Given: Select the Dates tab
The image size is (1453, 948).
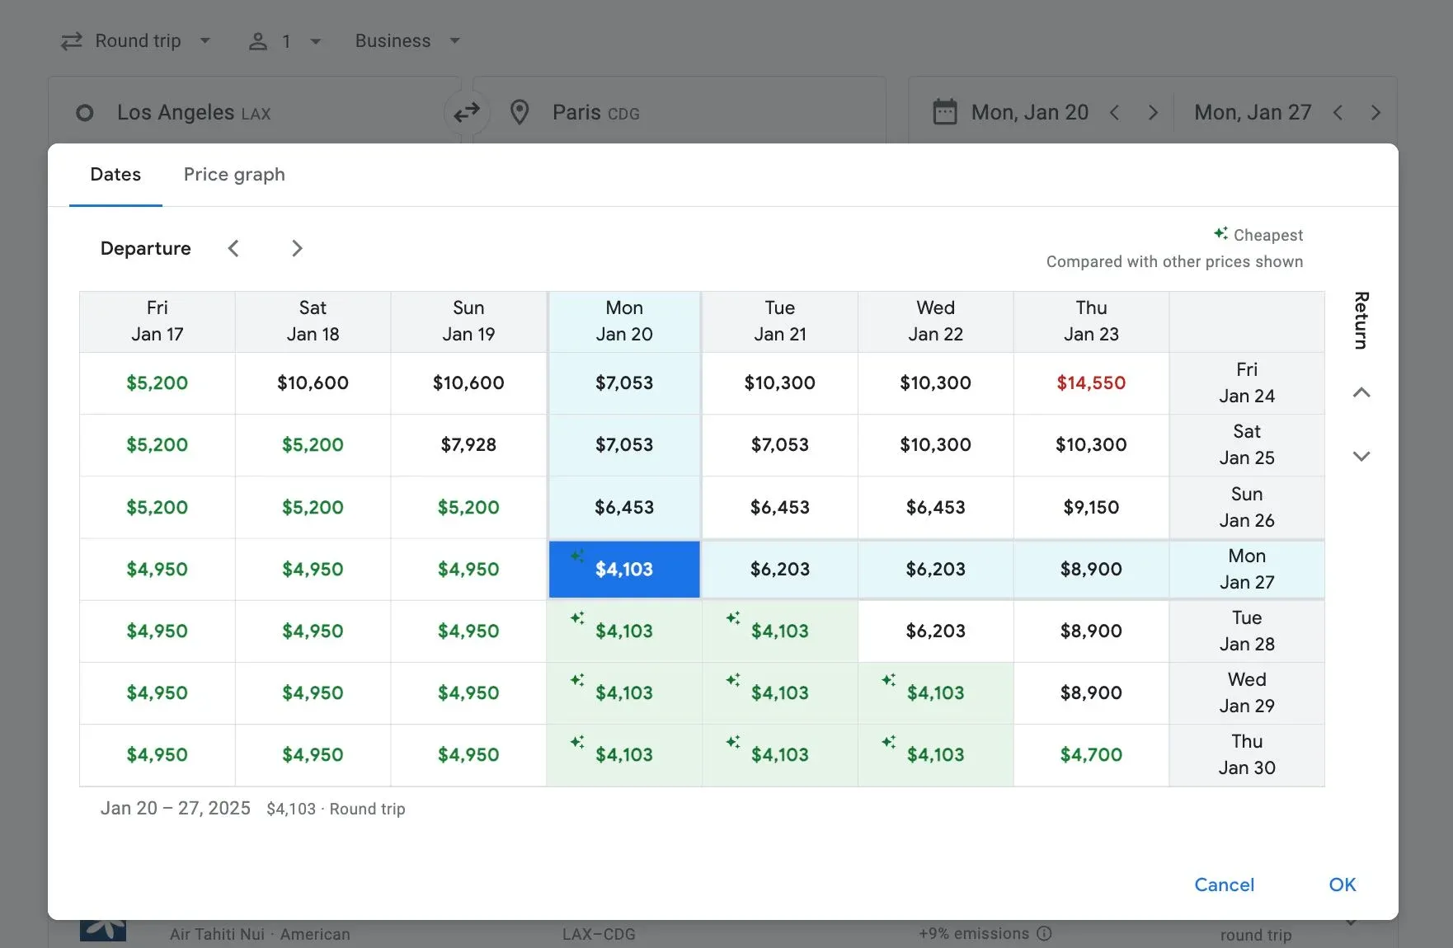Looking at the screenshot, I should (x=115, y=175).
